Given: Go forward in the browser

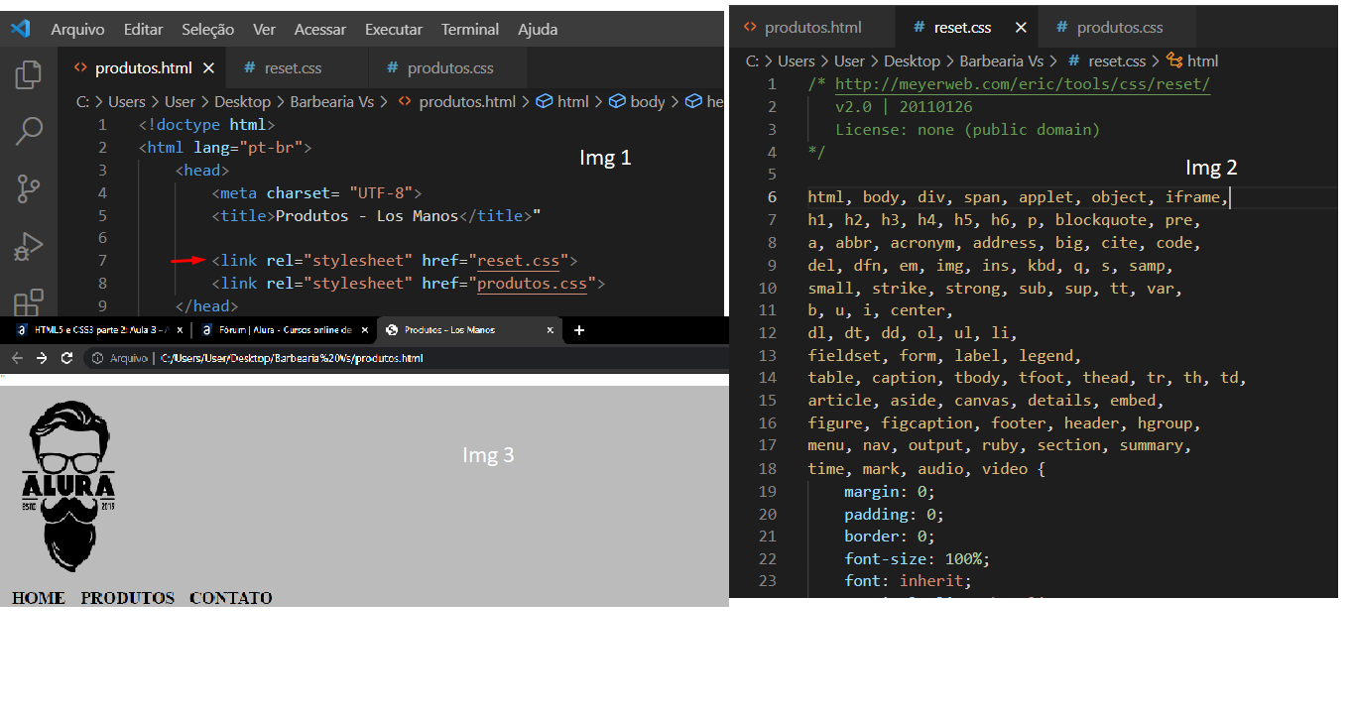Looking at the screenshot, I should [x=42, y=358].
